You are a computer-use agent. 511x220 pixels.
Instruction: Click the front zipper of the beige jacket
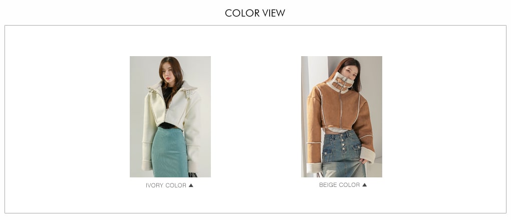tap(342, 109)
